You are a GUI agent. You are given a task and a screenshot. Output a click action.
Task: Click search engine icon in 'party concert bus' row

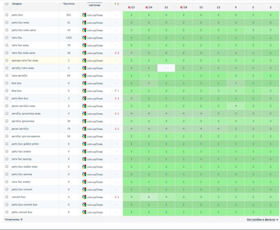(x=84, y=212)
